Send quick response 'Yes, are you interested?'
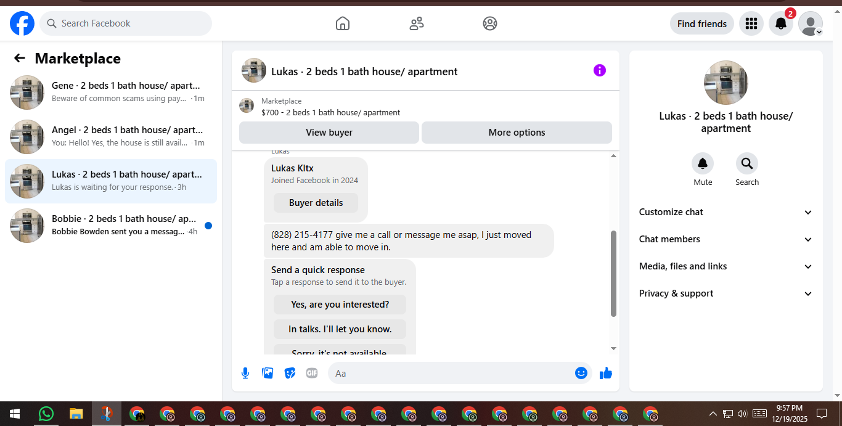The image size is (842, 426). (x=340, y=305)
